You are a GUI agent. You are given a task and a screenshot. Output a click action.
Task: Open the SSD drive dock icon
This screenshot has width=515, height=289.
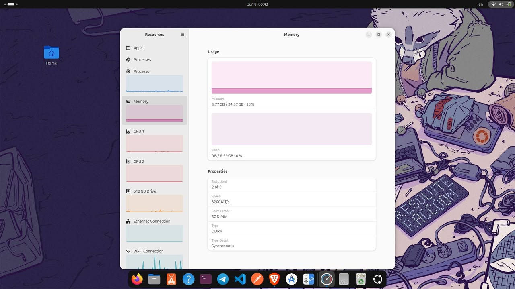click(x=344, y=279)
